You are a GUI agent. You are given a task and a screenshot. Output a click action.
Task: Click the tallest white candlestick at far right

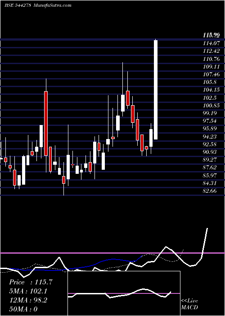point(156,90)
